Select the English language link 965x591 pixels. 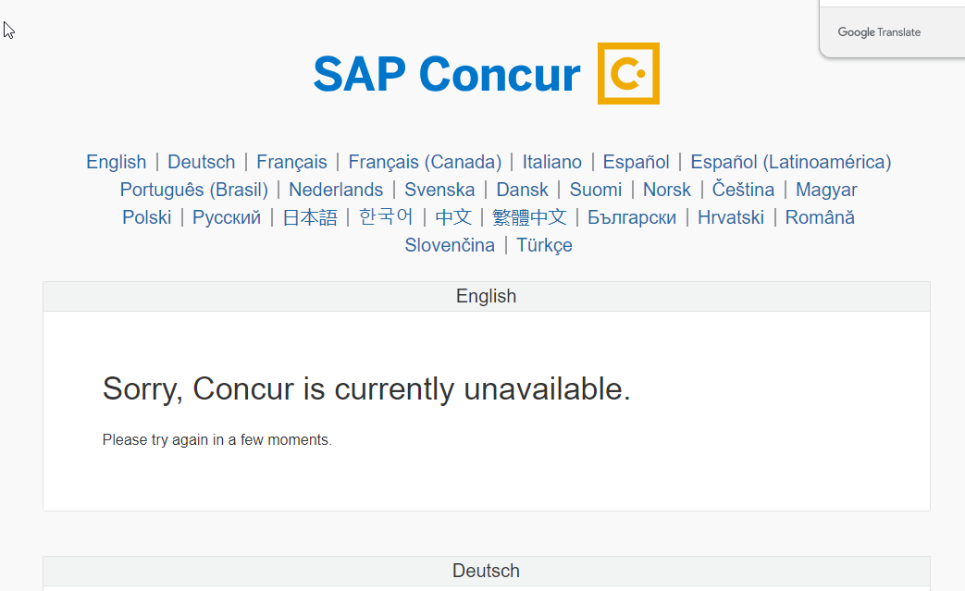click(116, 161)
